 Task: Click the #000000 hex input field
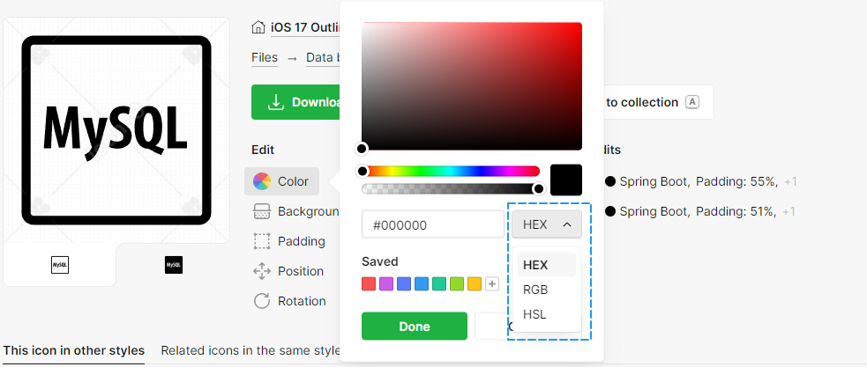click(x=433, y=224)
